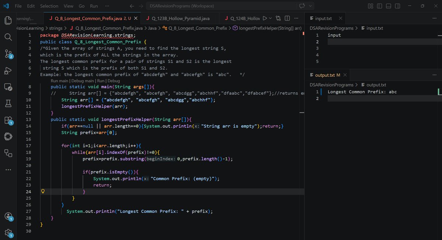442x240 pixels.
Task: Click the lightbulb code action on line 24
Action: click(43, 191)
